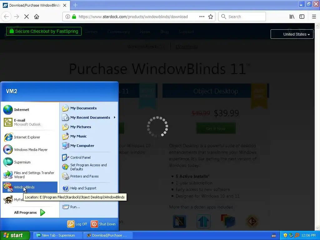
Task: Bookmark this page with star icon
Action: point(211,17)
